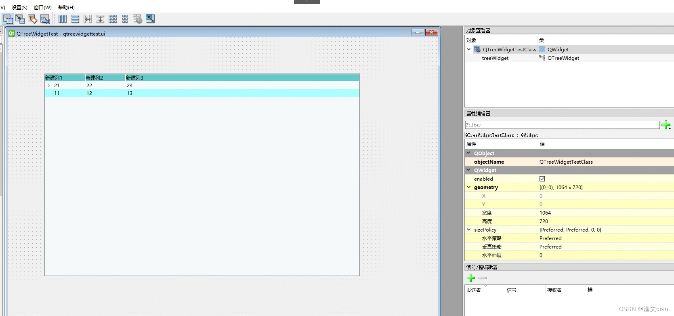Collapse the geometry property
This screenshot has height=316, width=674.
point(468,187)
